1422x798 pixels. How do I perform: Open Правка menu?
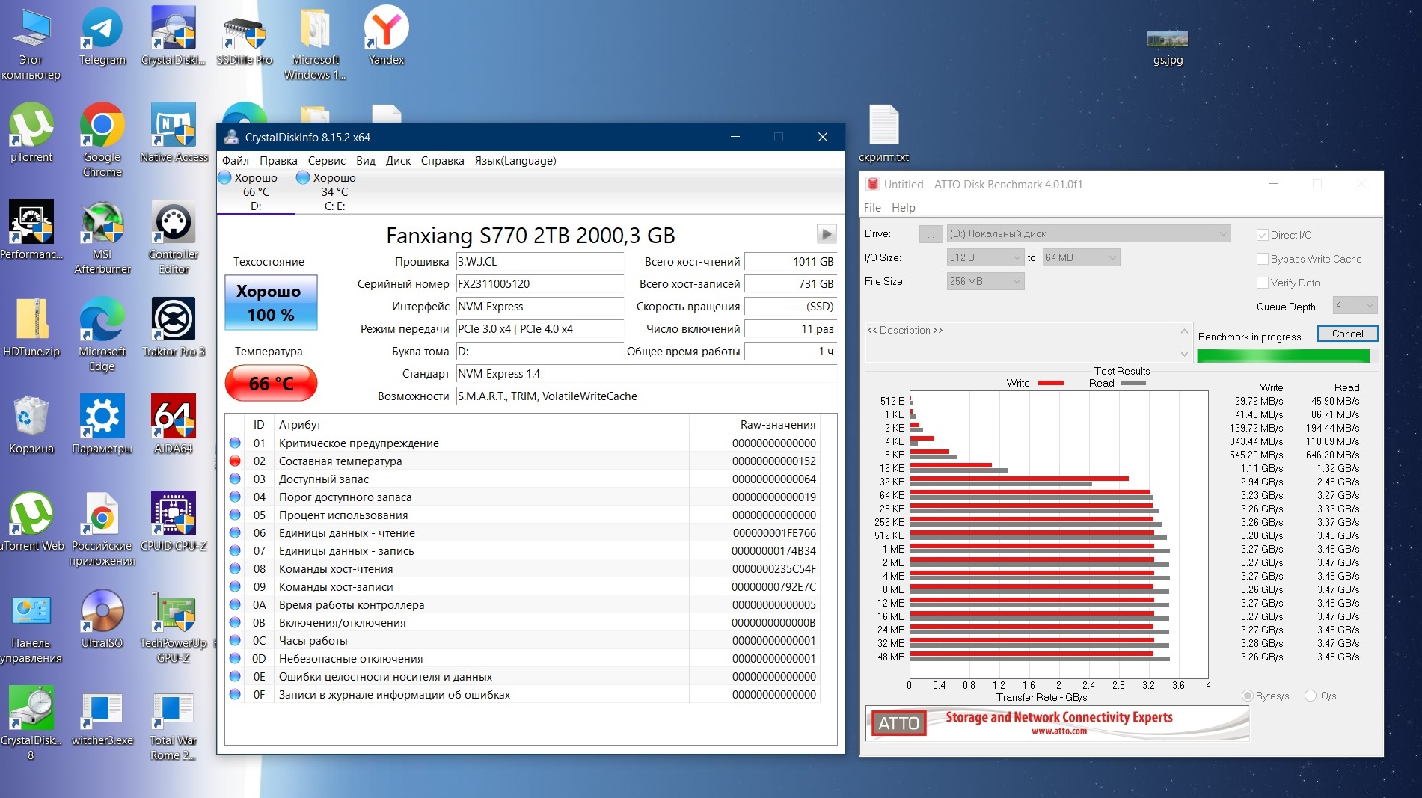tap(278, 161)
